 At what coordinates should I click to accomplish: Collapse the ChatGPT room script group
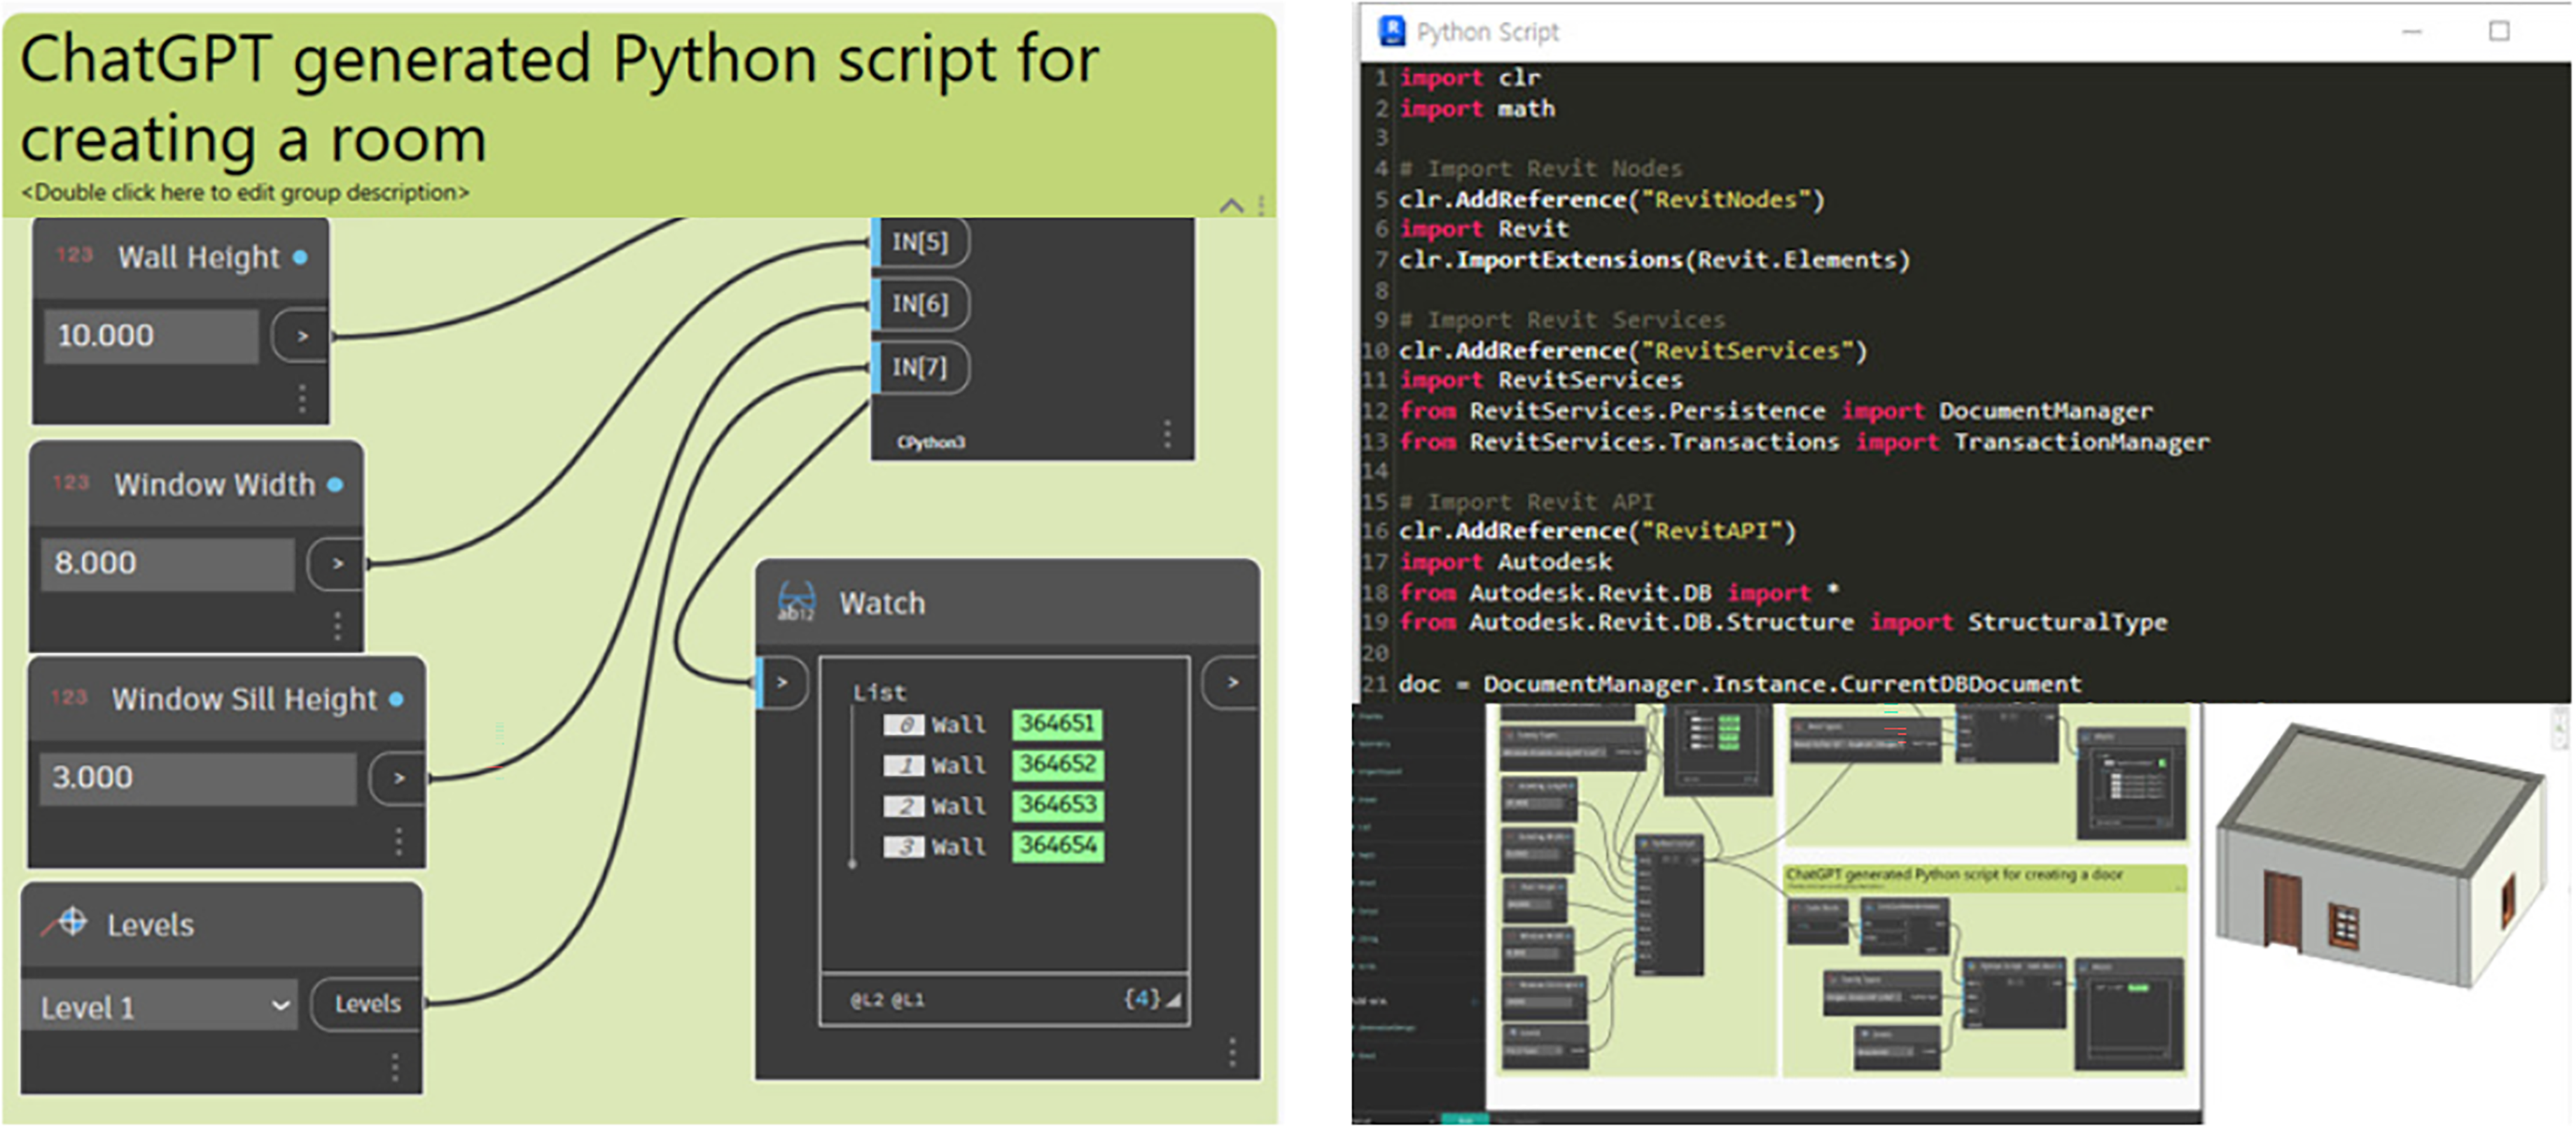tap(1231, 205)
